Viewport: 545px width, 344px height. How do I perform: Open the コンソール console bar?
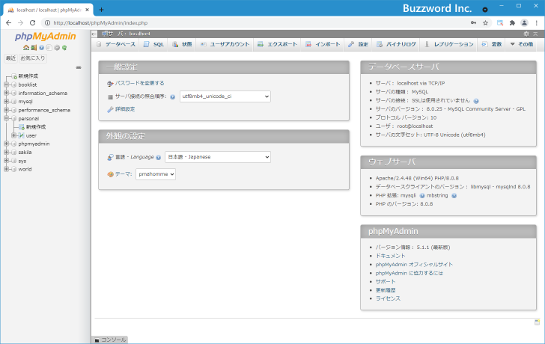[x=110, y=340]
